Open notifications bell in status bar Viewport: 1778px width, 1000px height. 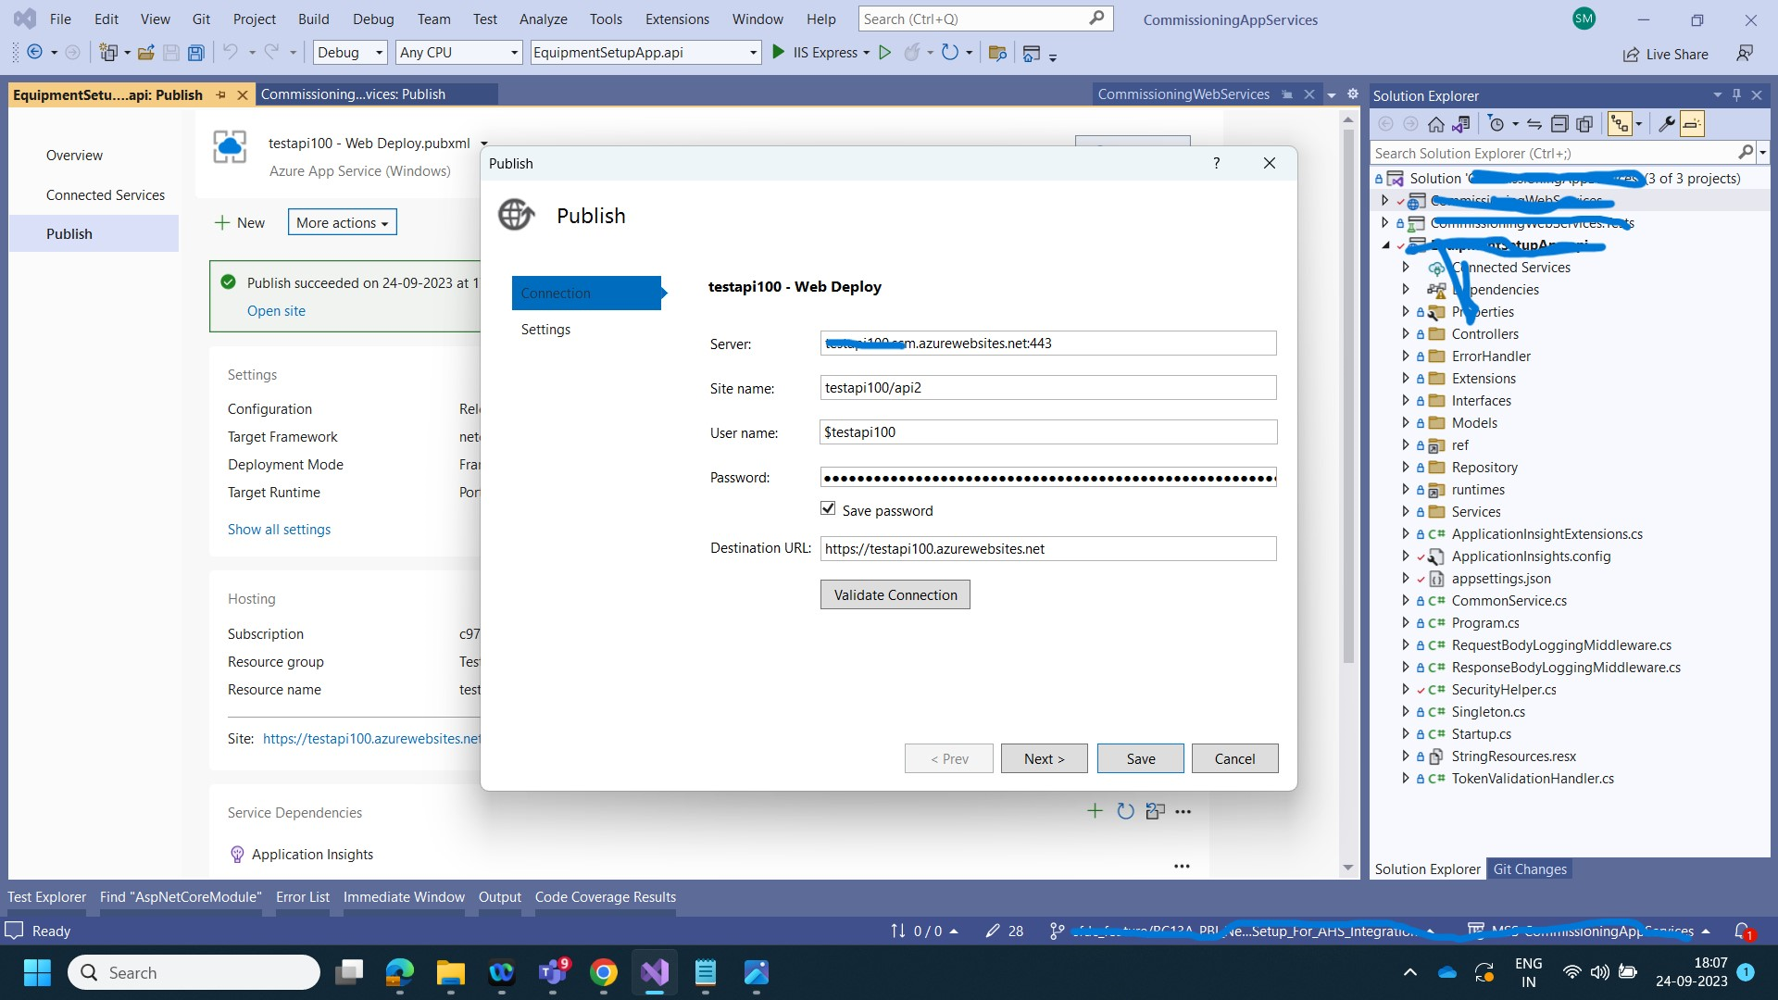pos(1743,931)
